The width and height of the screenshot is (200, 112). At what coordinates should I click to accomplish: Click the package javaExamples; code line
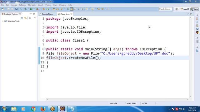pos(67,19)
